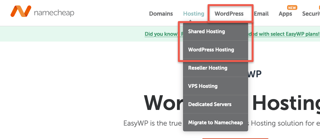
Task: Open the green "Did you know" banner link
Action: pos(232,34)
